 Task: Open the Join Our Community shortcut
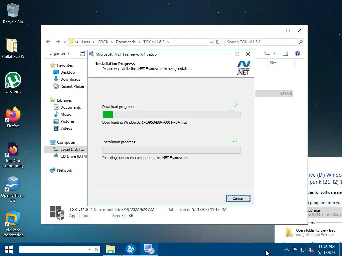tap(13, 155)
